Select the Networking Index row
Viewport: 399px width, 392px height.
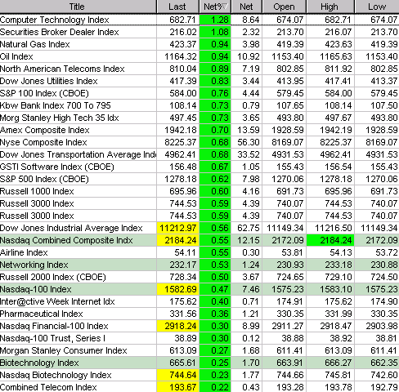(x=199, y=265)
